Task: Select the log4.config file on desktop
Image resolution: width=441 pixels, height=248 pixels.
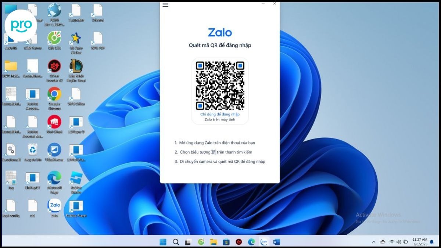Action: point(11,208)
